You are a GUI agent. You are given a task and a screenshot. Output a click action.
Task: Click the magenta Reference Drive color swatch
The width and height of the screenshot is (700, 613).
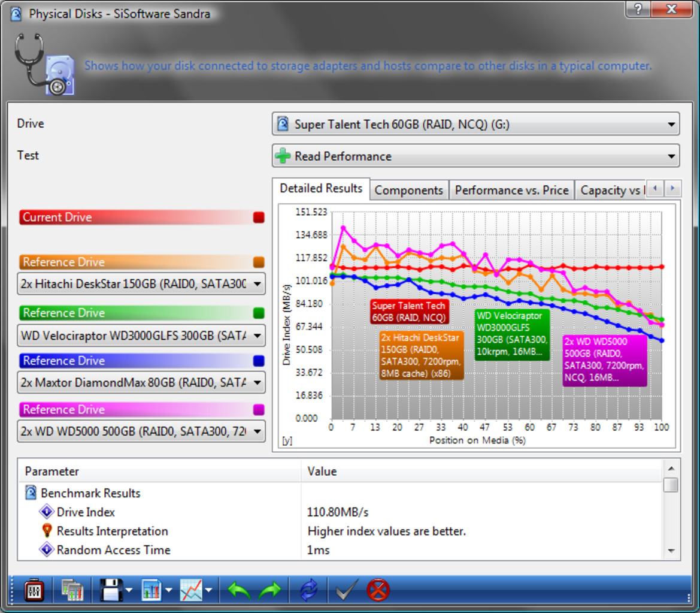pos(259,409)
